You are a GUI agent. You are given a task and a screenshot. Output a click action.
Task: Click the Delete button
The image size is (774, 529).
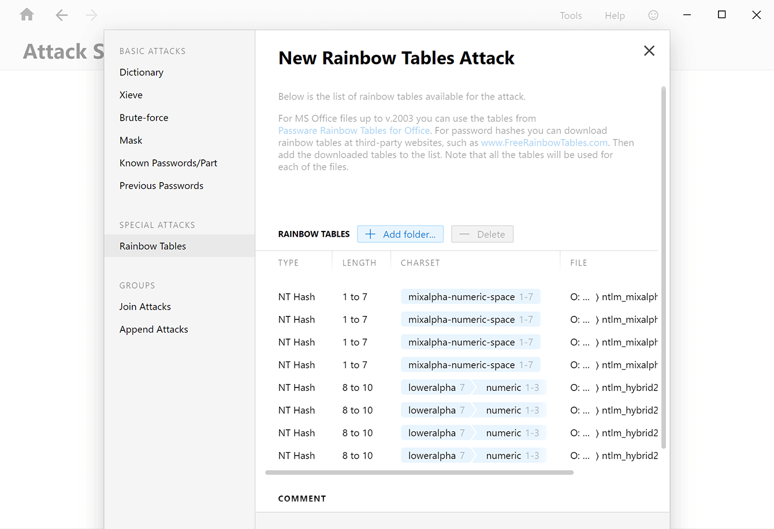[x=482, y=234]
